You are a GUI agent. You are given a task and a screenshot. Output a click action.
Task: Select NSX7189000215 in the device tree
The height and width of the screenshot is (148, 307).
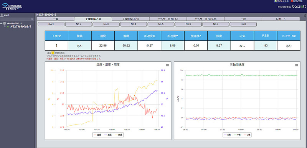point(21,26)
